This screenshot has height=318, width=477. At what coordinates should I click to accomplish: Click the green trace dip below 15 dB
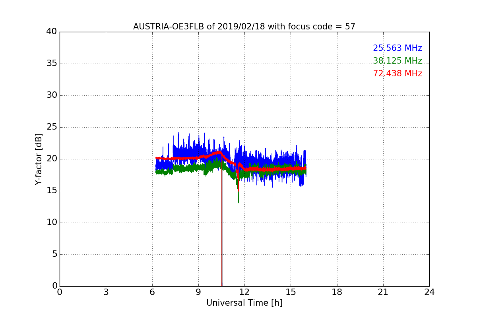238,197
